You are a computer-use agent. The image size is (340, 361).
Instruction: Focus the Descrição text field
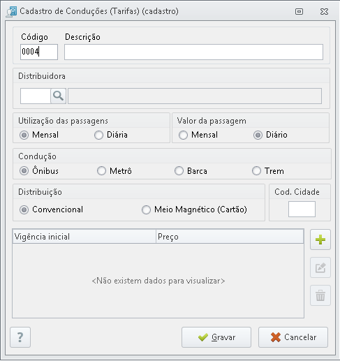[x=193, y=52]
